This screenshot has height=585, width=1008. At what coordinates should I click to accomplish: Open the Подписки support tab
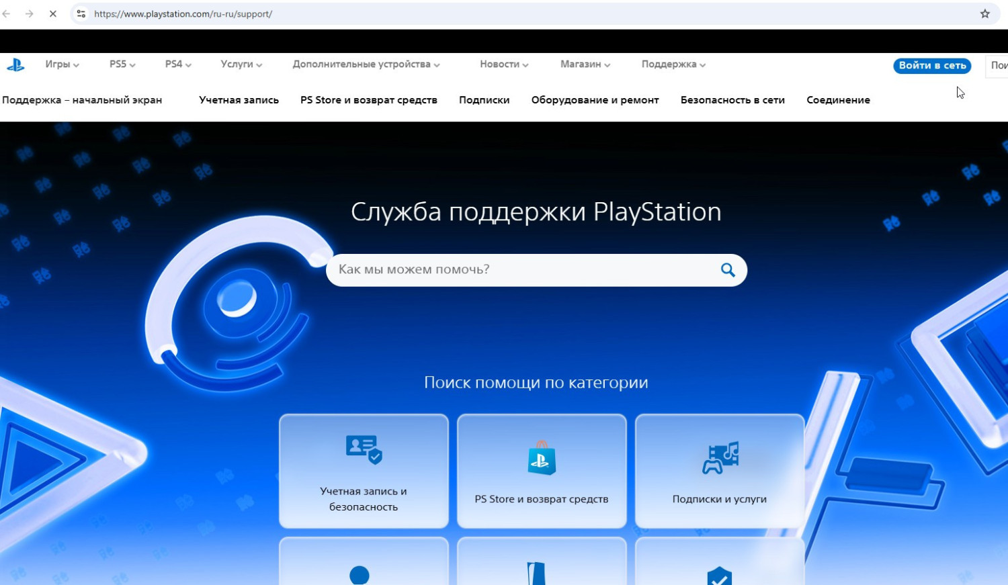[484, 100]
